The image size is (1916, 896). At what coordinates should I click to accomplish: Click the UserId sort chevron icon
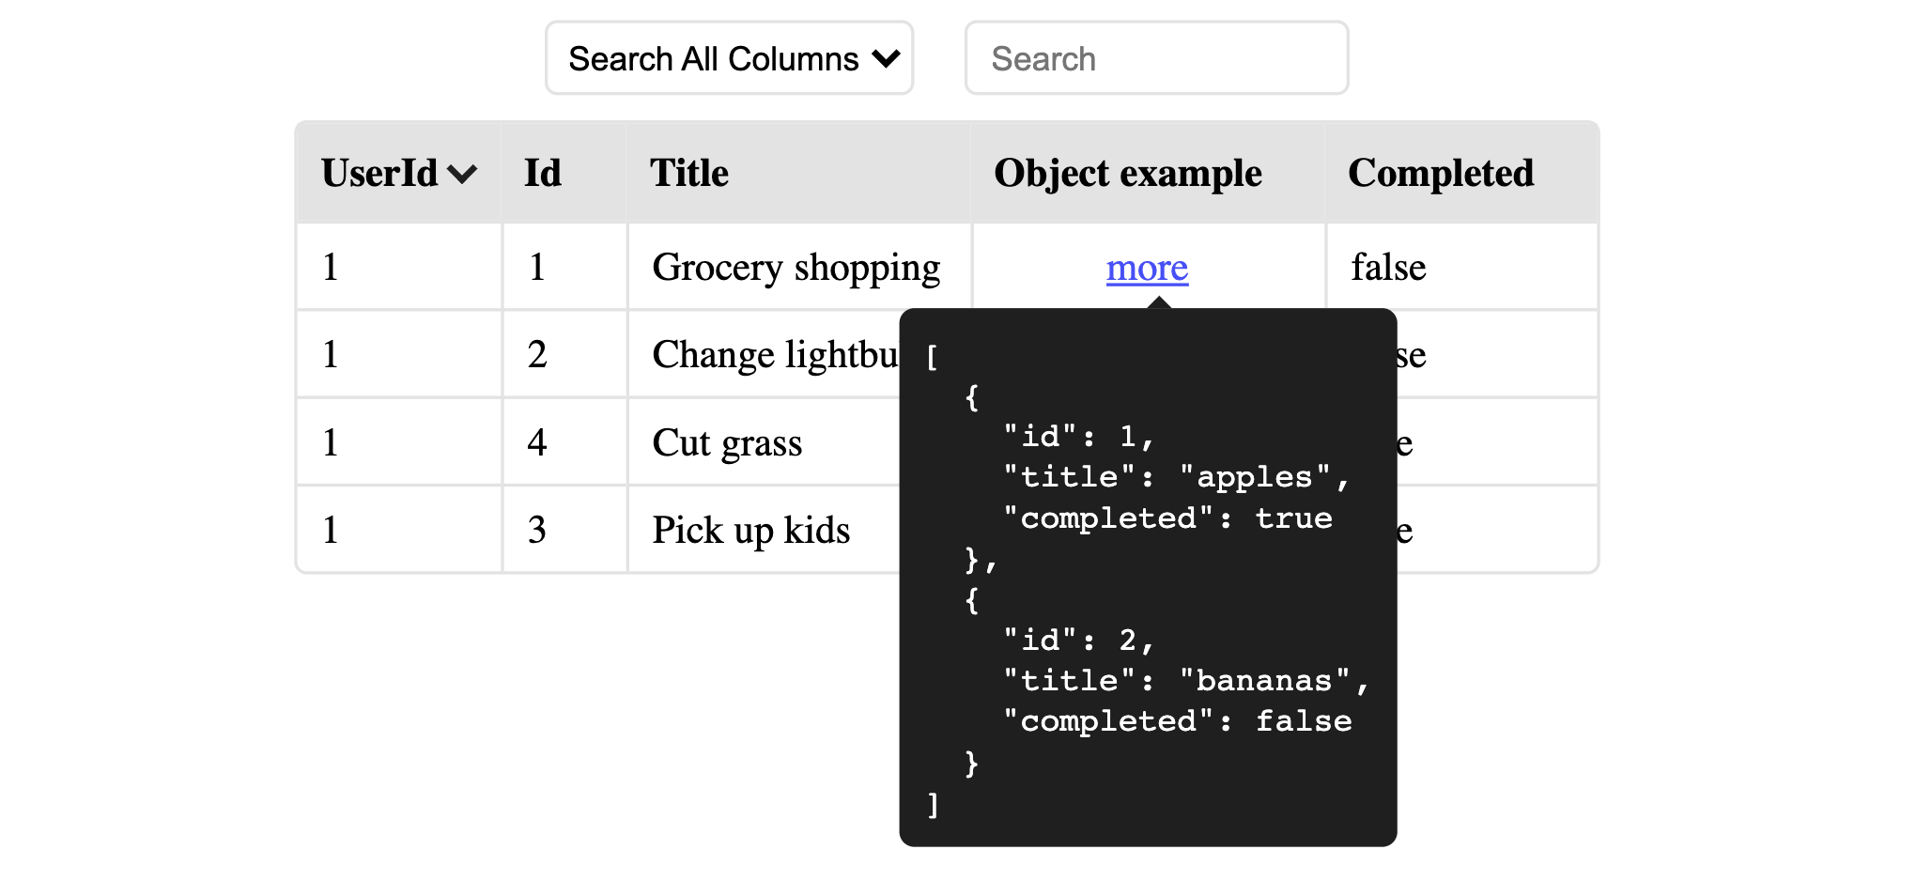[462, 174]
